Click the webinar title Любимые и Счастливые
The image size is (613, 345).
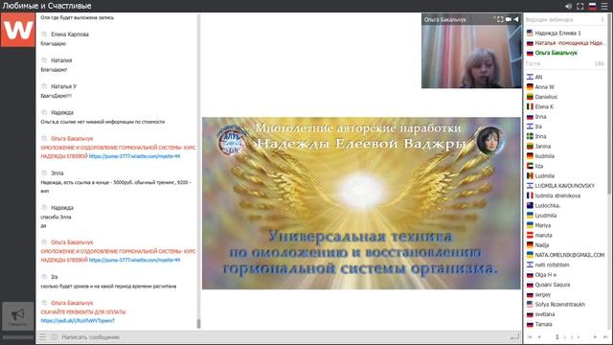tap(47, 6)
